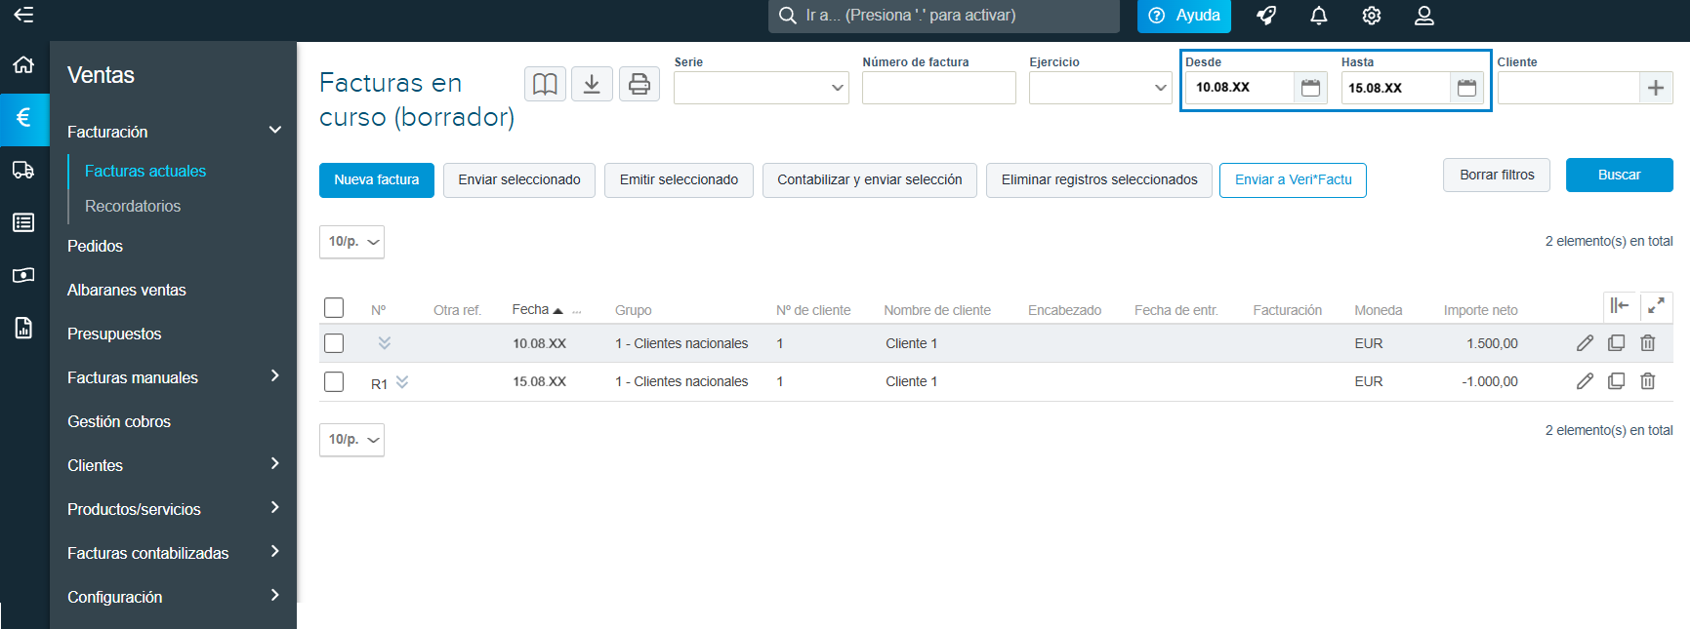
Task: Open the cash payments sidebar icon
Action: (x=23, y=275)
